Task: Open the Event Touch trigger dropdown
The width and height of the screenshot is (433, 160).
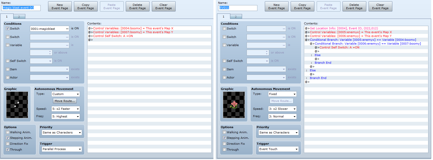Action: (x=278, y=149)
